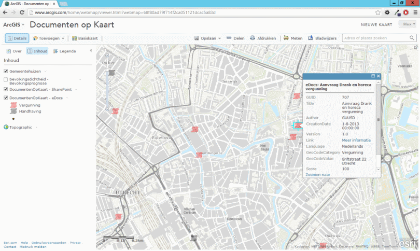
Task: Click the gear extension icon
Action: (387, 12)
